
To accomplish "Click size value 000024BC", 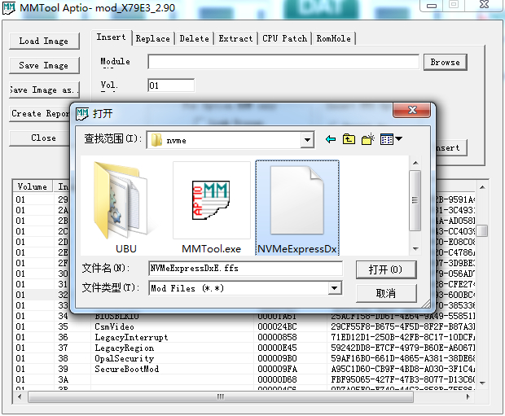I will (x=277, y=326).
